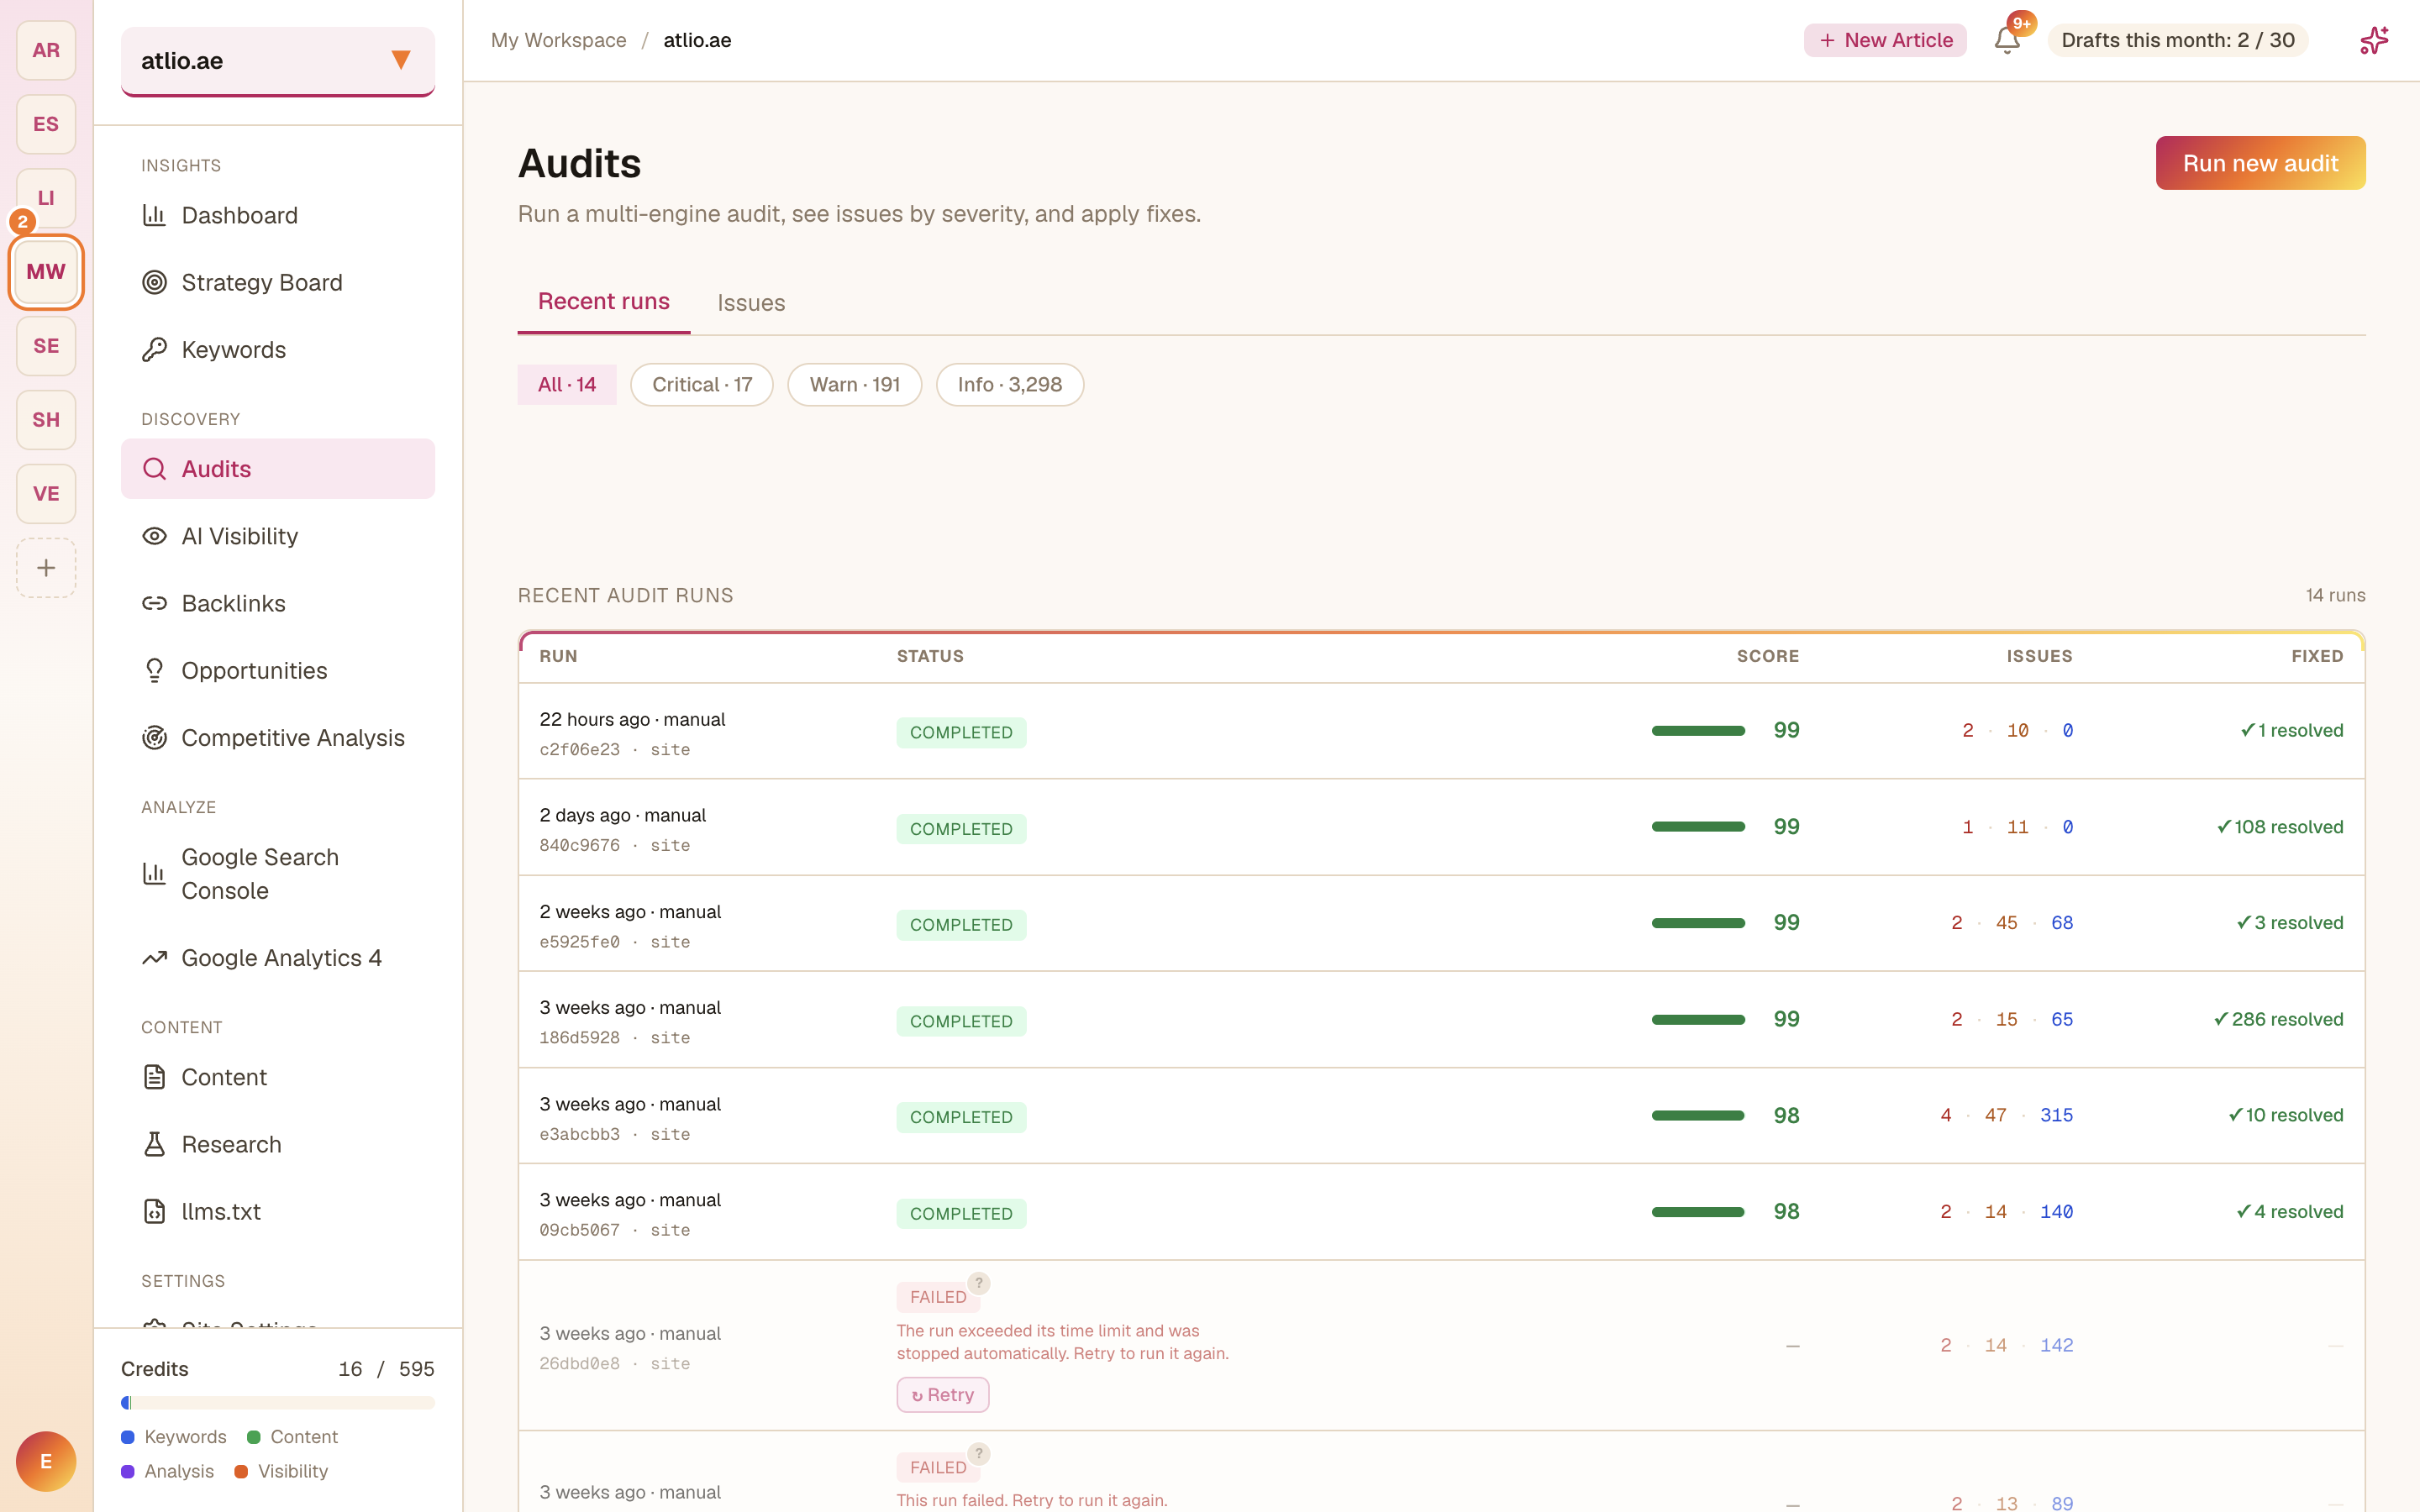Open the user avatar E menu
2420x1512 pixels.
pos(46,1461)
